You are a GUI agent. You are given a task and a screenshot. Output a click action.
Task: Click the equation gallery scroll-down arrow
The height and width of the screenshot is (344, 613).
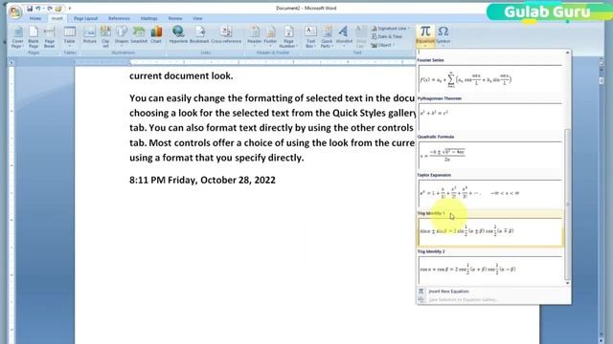coord(567,283)
